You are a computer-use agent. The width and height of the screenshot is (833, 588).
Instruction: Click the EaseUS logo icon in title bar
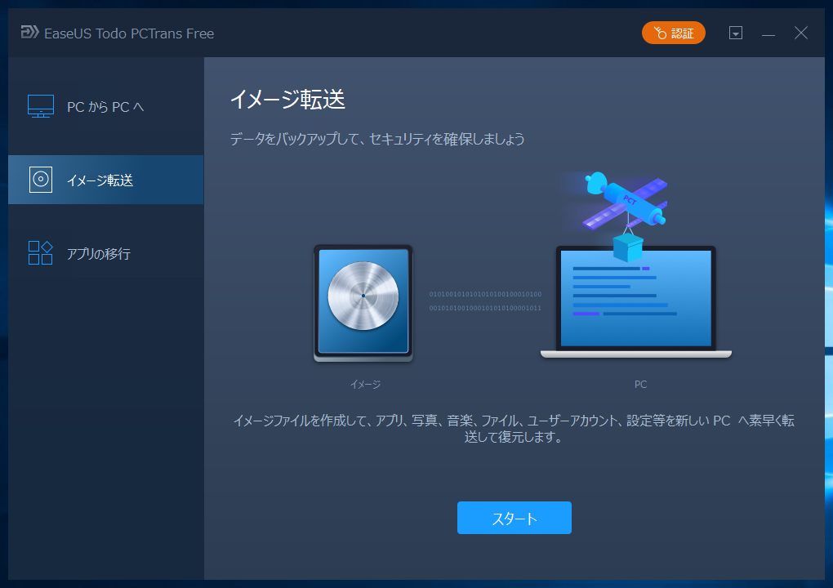pyautogui.click(x=29, y=33)
